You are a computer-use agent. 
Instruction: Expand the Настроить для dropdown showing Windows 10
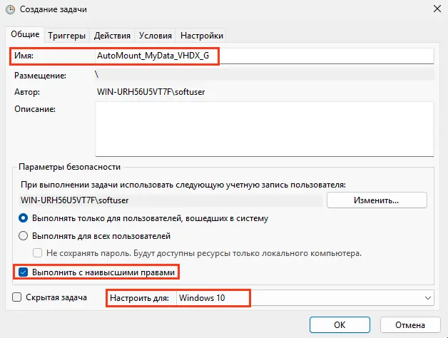tap(305, 297)
